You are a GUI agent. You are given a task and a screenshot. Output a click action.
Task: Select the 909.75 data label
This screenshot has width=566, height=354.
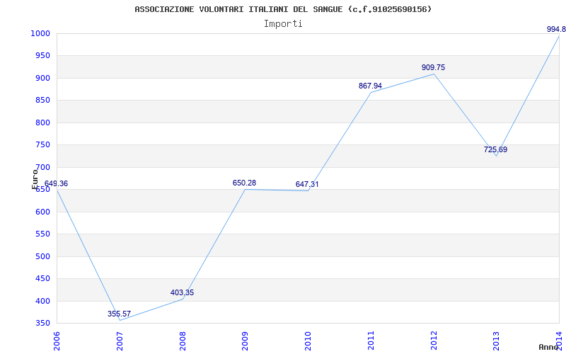[433, 67]
